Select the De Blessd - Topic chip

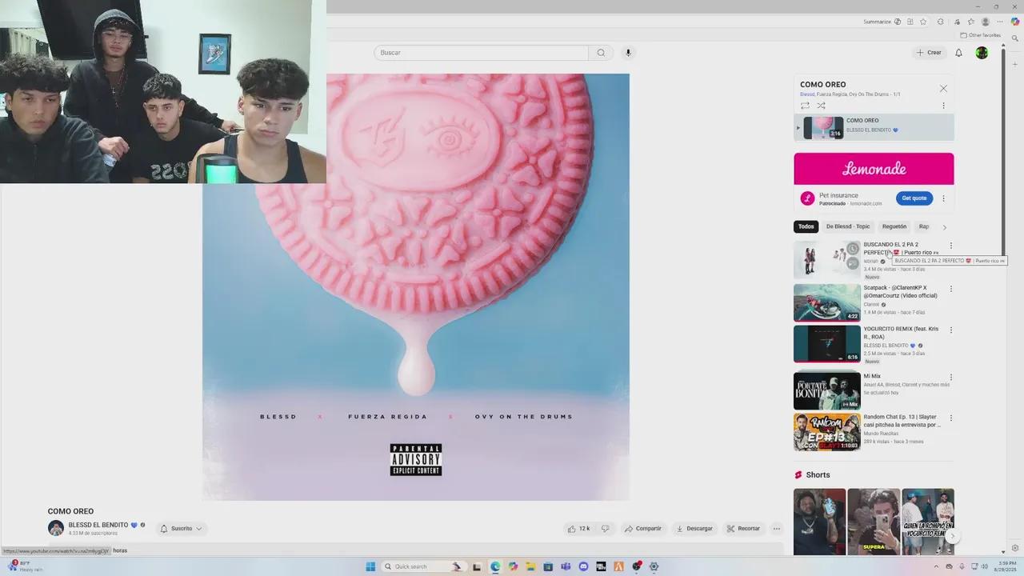pos(848,226)
